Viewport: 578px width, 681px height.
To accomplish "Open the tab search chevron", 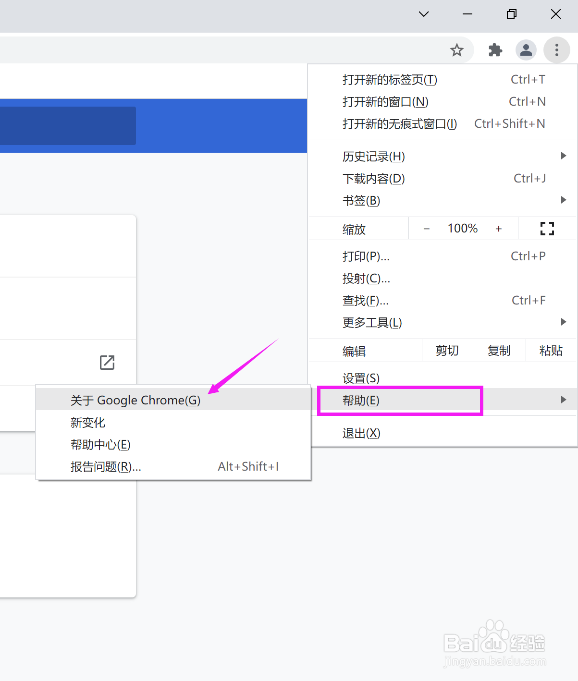I will (424, 14).
